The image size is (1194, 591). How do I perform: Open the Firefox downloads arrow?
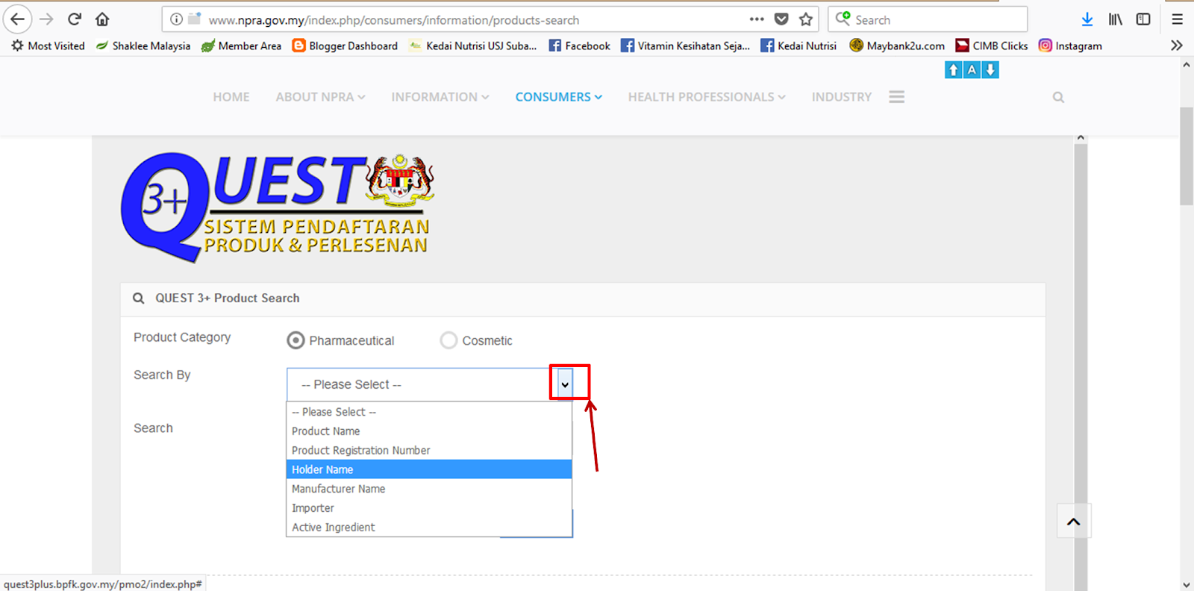click(1087, 19)
